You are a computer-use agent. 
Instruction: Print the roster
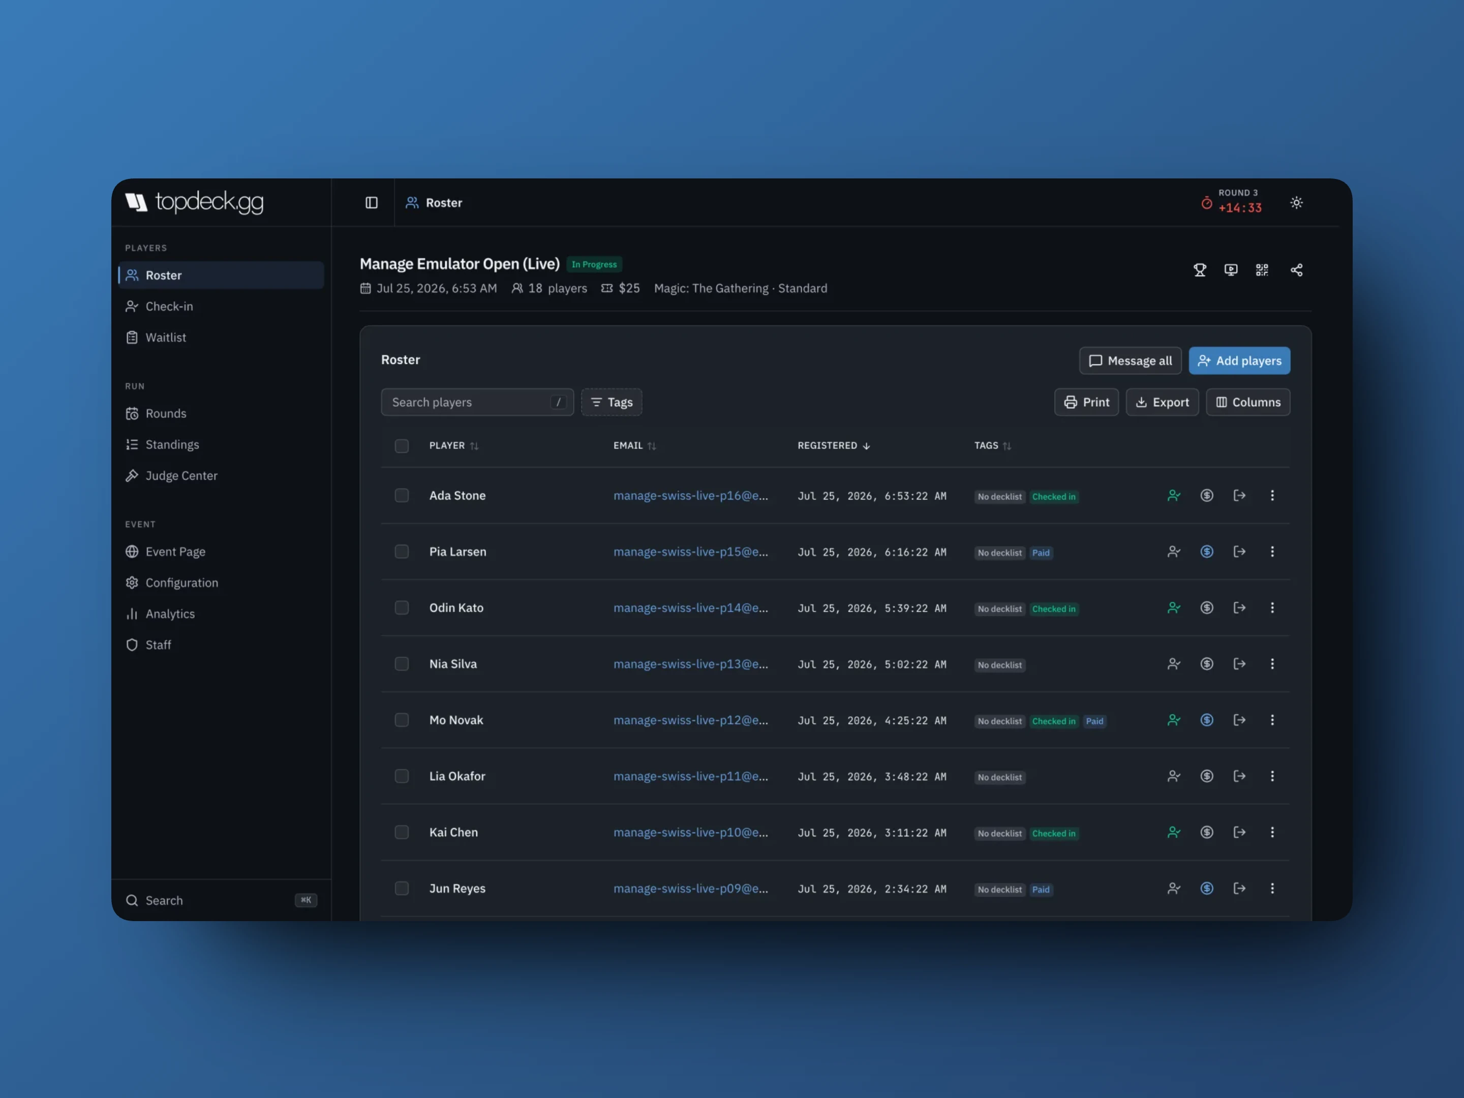(1086, 403)
